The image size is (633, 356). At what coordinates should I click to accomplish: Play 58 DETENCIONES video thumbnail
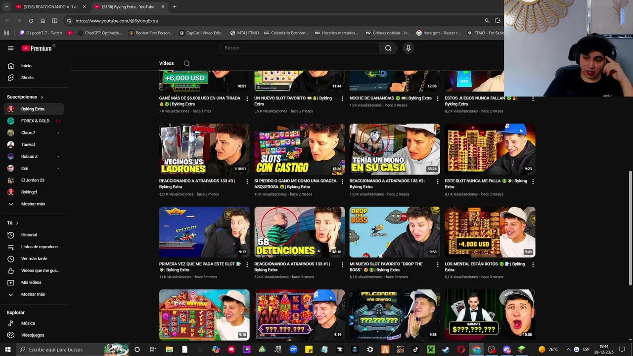tap(300, 232)
